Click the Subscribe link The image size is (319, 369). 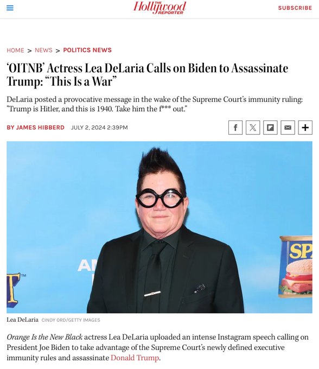[295, 8]
